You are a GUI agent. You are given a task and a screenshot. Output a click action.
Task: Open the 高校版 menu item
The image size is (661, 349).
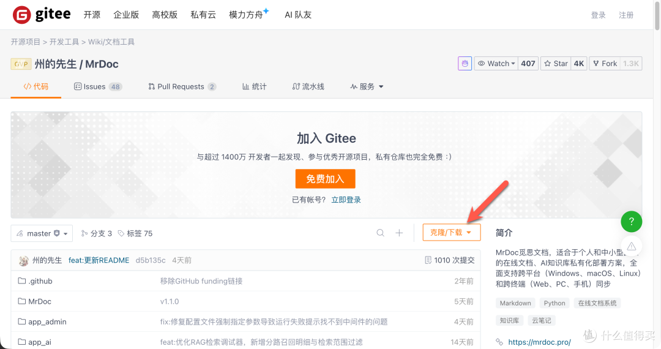165,15
